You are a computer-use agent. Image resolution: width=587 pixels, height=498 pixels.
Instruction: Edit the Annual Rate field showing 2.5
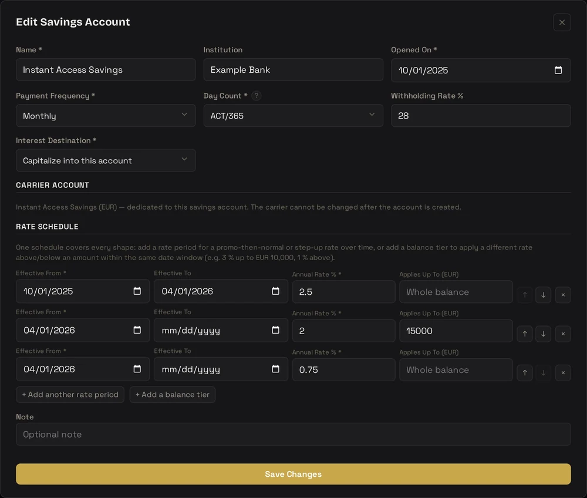pos(343,292)
